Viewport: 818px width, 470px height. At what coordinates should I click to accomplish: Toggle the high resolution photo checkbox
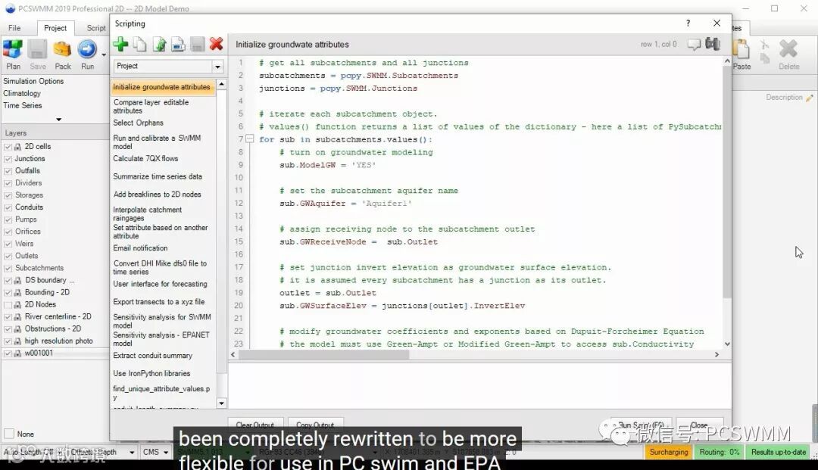coord(8,341)
